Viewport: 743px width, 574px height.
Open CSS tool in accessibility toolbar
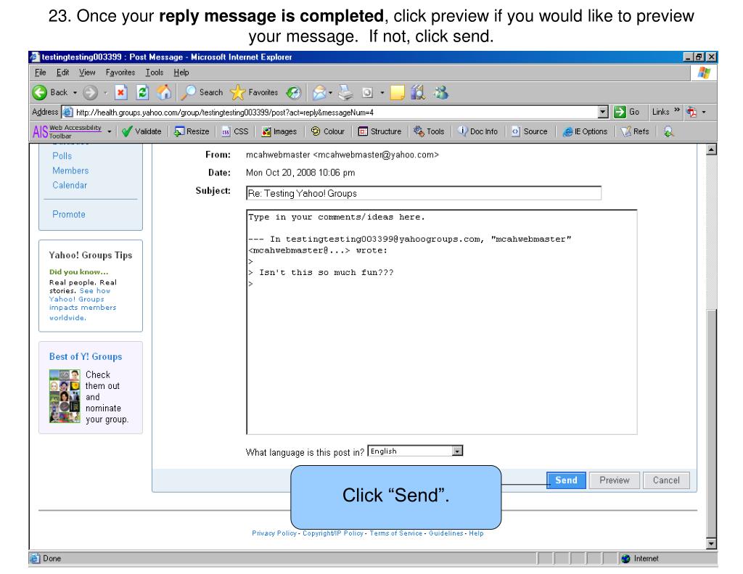click(235, 131)
